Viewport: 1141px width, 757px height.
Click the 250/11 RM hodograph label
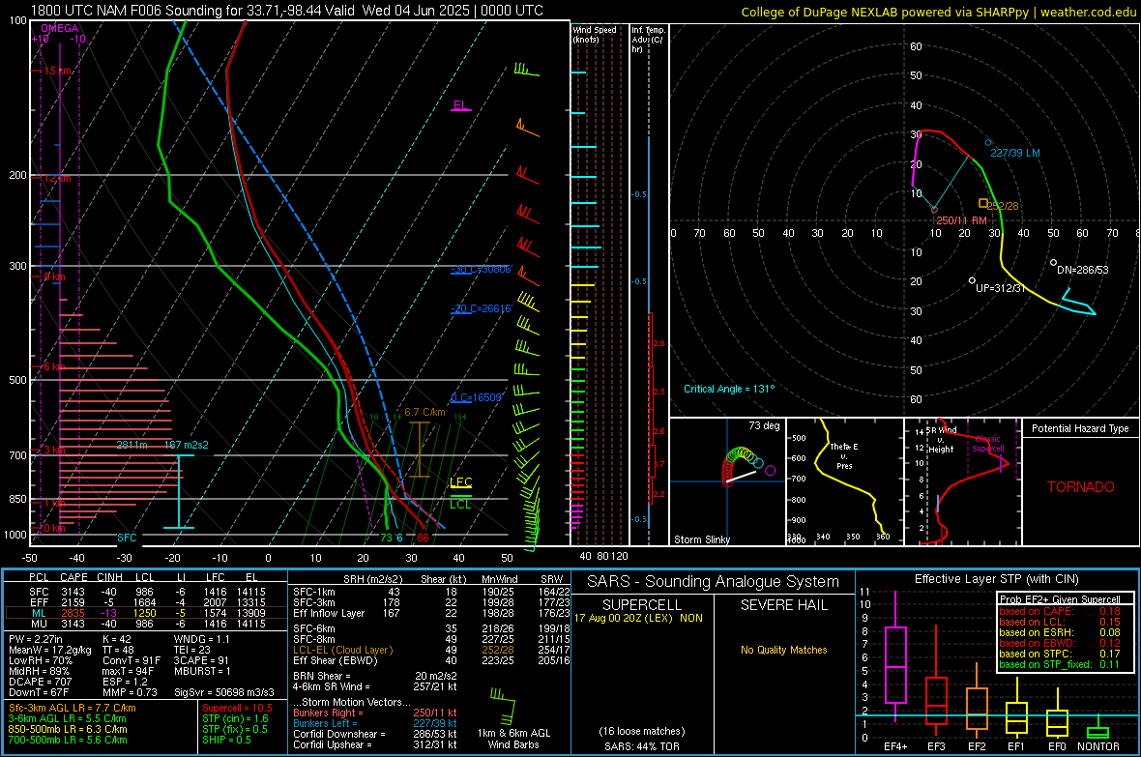(962, 220)
